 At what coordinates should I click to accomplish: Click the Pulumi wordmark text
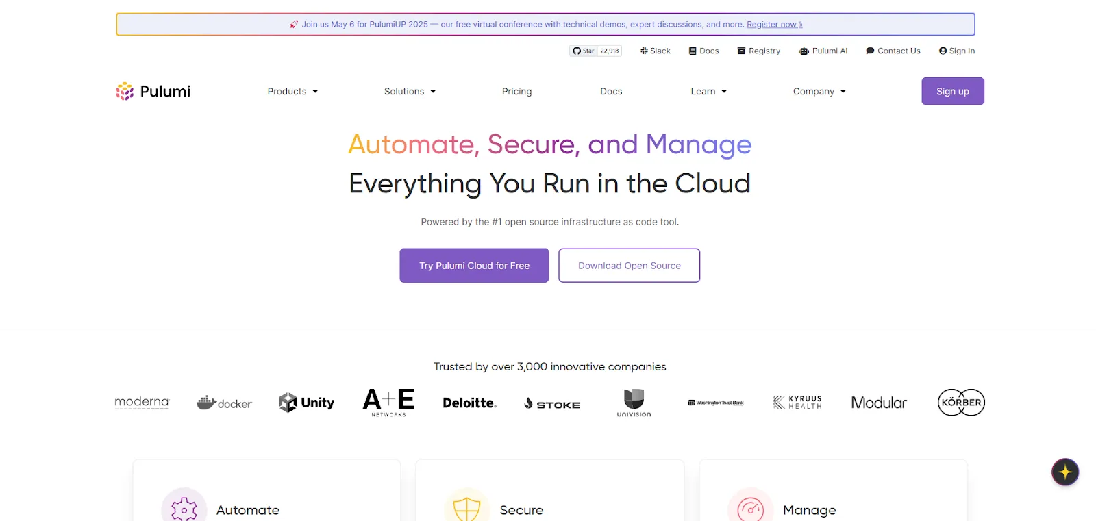coord(165,91)
